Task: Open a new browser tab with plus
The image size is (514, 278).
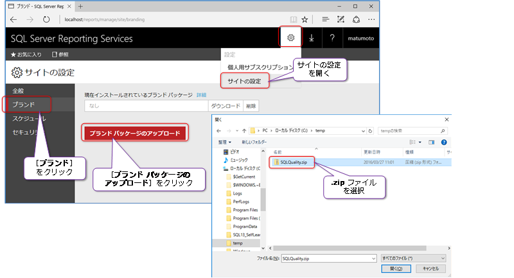Action: 80,6
